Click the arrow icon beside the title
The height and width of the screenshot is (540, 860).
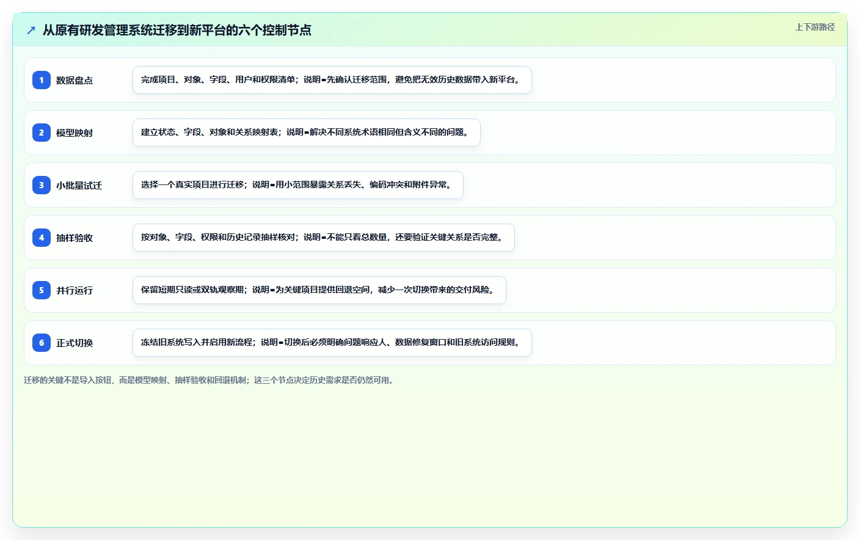click(31, 30)
